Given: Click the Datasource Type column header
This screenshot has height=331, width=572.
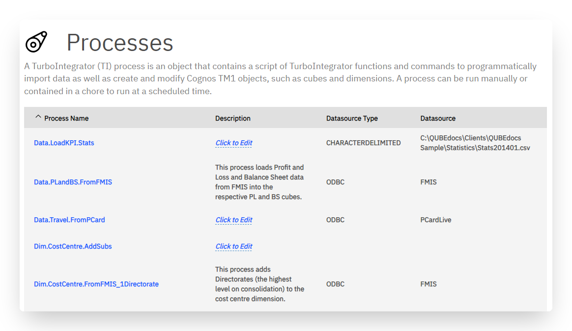Looking at the screenshot, I should point(352,118).
